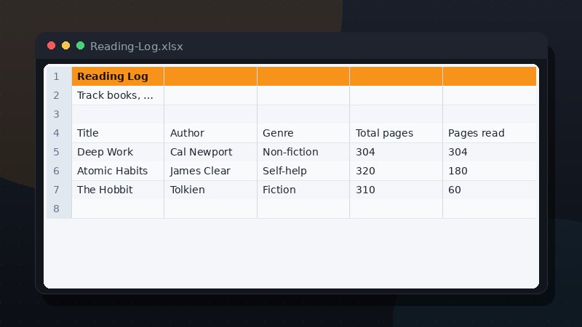Select the 'Non-fiction' genre cell
This screenshot has height=327, width=582.
click(303, 152)
